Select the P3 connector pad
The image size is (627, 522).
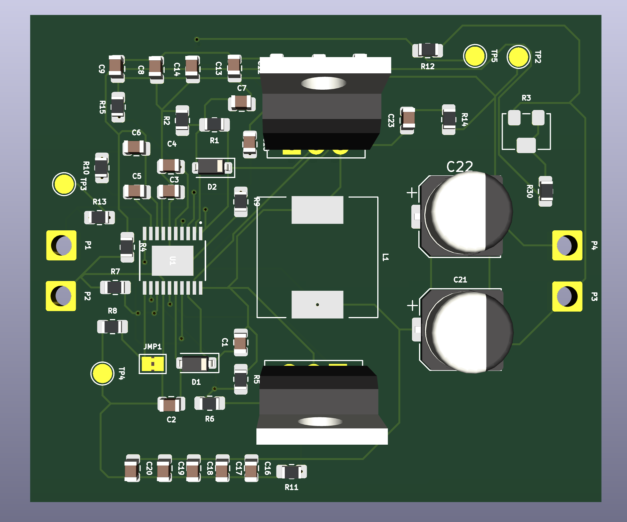click(567, 296)
